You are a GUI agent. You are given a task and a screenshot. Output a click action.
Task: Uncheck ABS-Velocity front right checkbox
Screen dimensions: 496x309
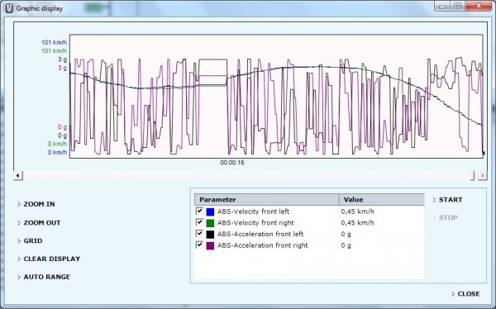point(199,222)
